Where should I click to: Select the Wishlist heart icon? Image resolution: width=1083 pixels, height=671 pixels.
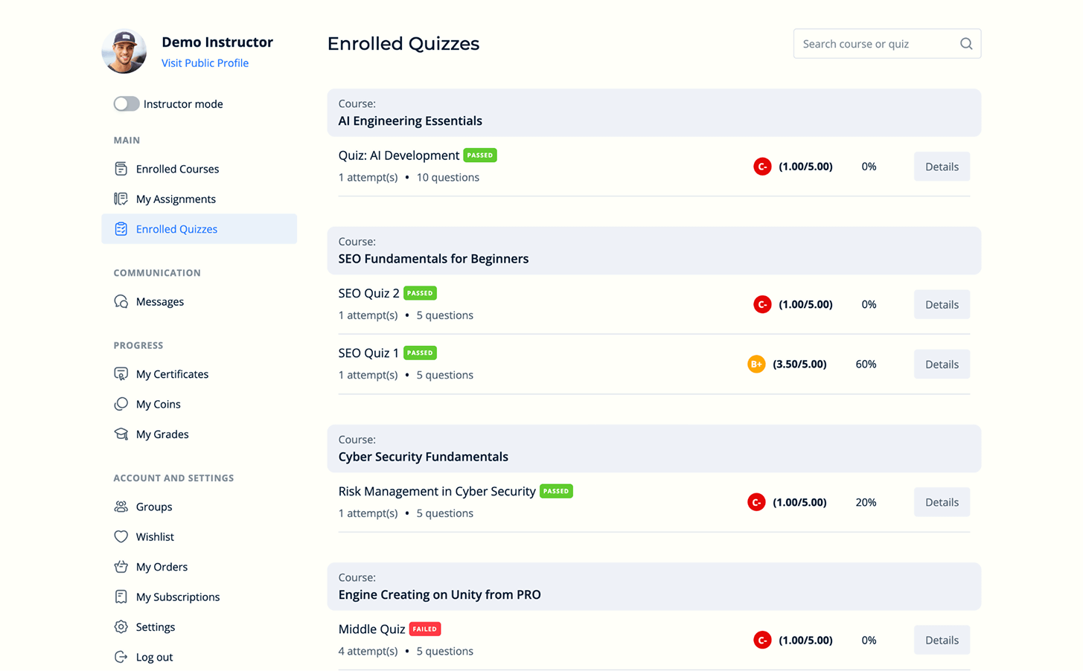pos(121,536)
